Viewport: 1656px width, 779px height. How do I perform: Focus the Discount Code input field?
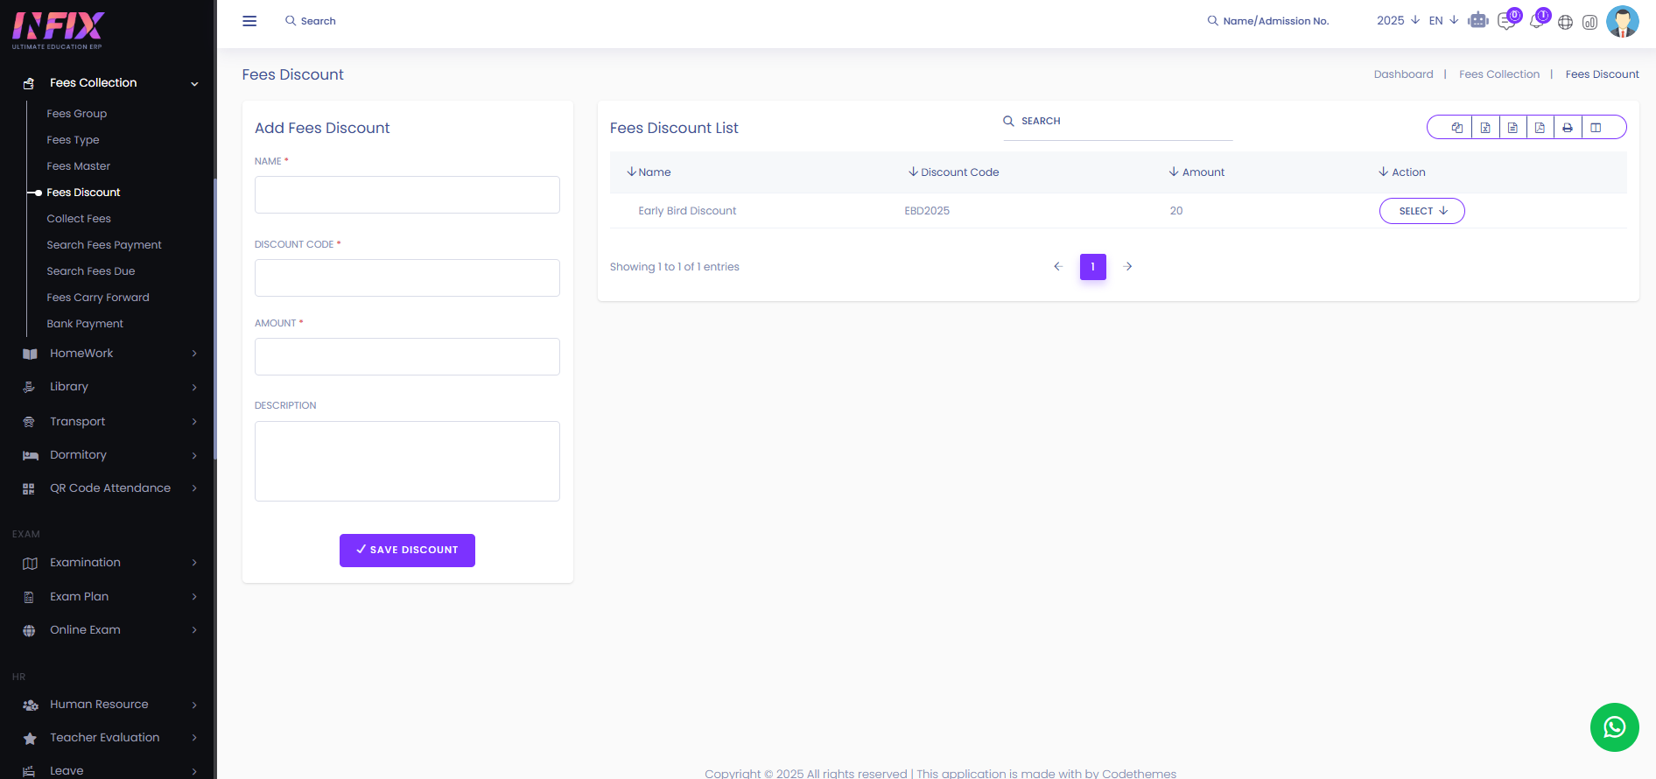click(407, 277)
